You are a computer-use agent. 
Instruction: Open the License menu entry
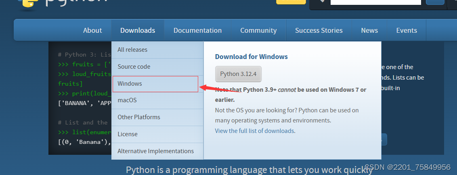pos(157,134)
